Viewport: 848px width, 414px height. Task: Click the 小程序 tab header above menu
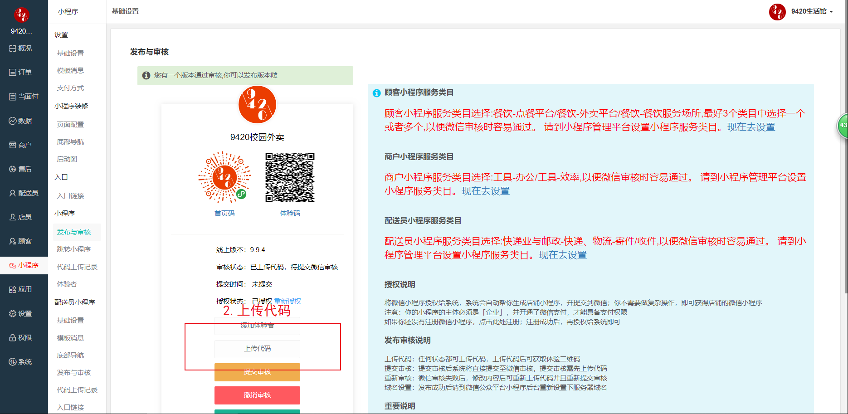(x=68, y=12)
